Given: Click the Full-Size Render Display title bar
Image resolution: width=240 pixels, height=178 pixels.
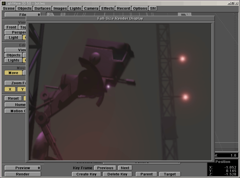Looking at the screenshot, I should point(120,19).
